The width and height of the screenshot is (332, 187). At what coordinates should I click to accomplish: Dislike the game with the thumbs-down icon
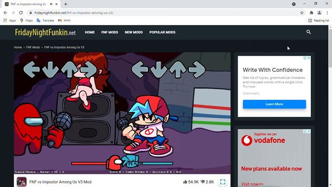203,182
